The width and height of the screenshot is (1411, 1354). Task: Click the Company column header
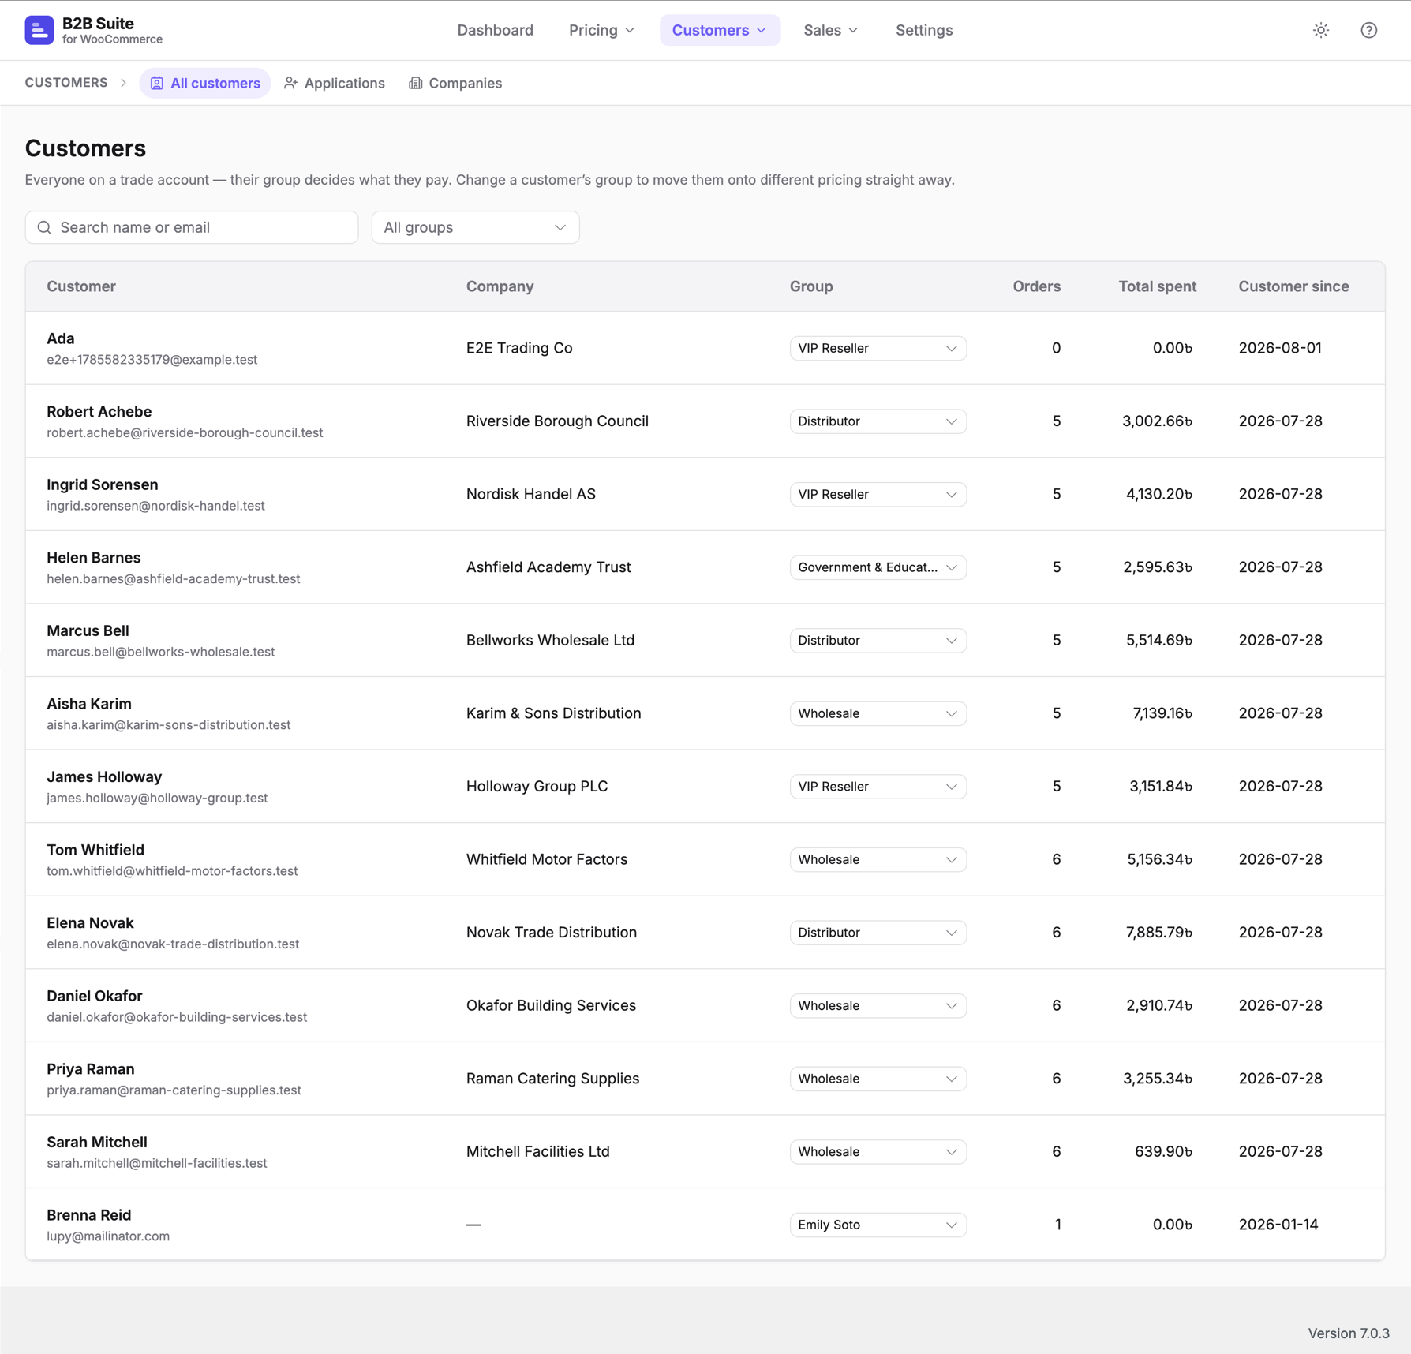[500, 286]
